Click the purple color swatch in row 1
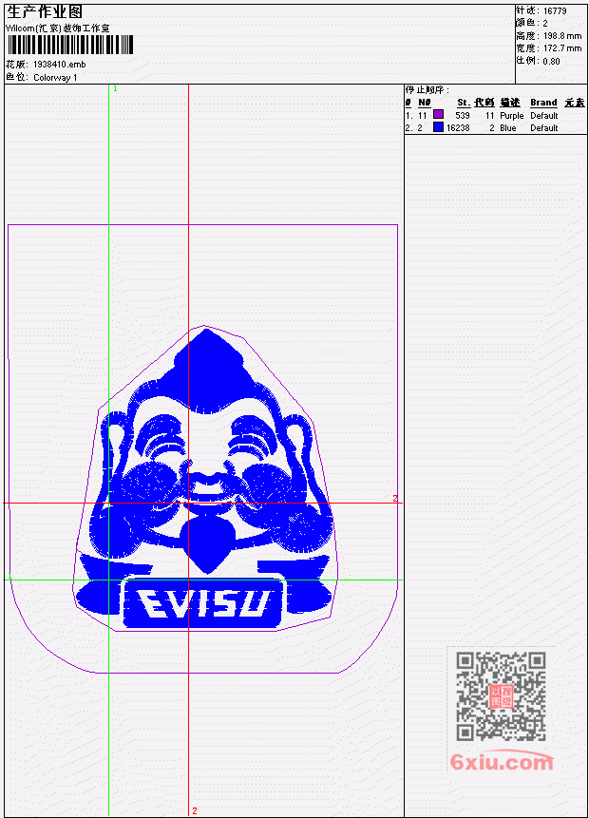 pyautogui.click(x=438, y=114)
